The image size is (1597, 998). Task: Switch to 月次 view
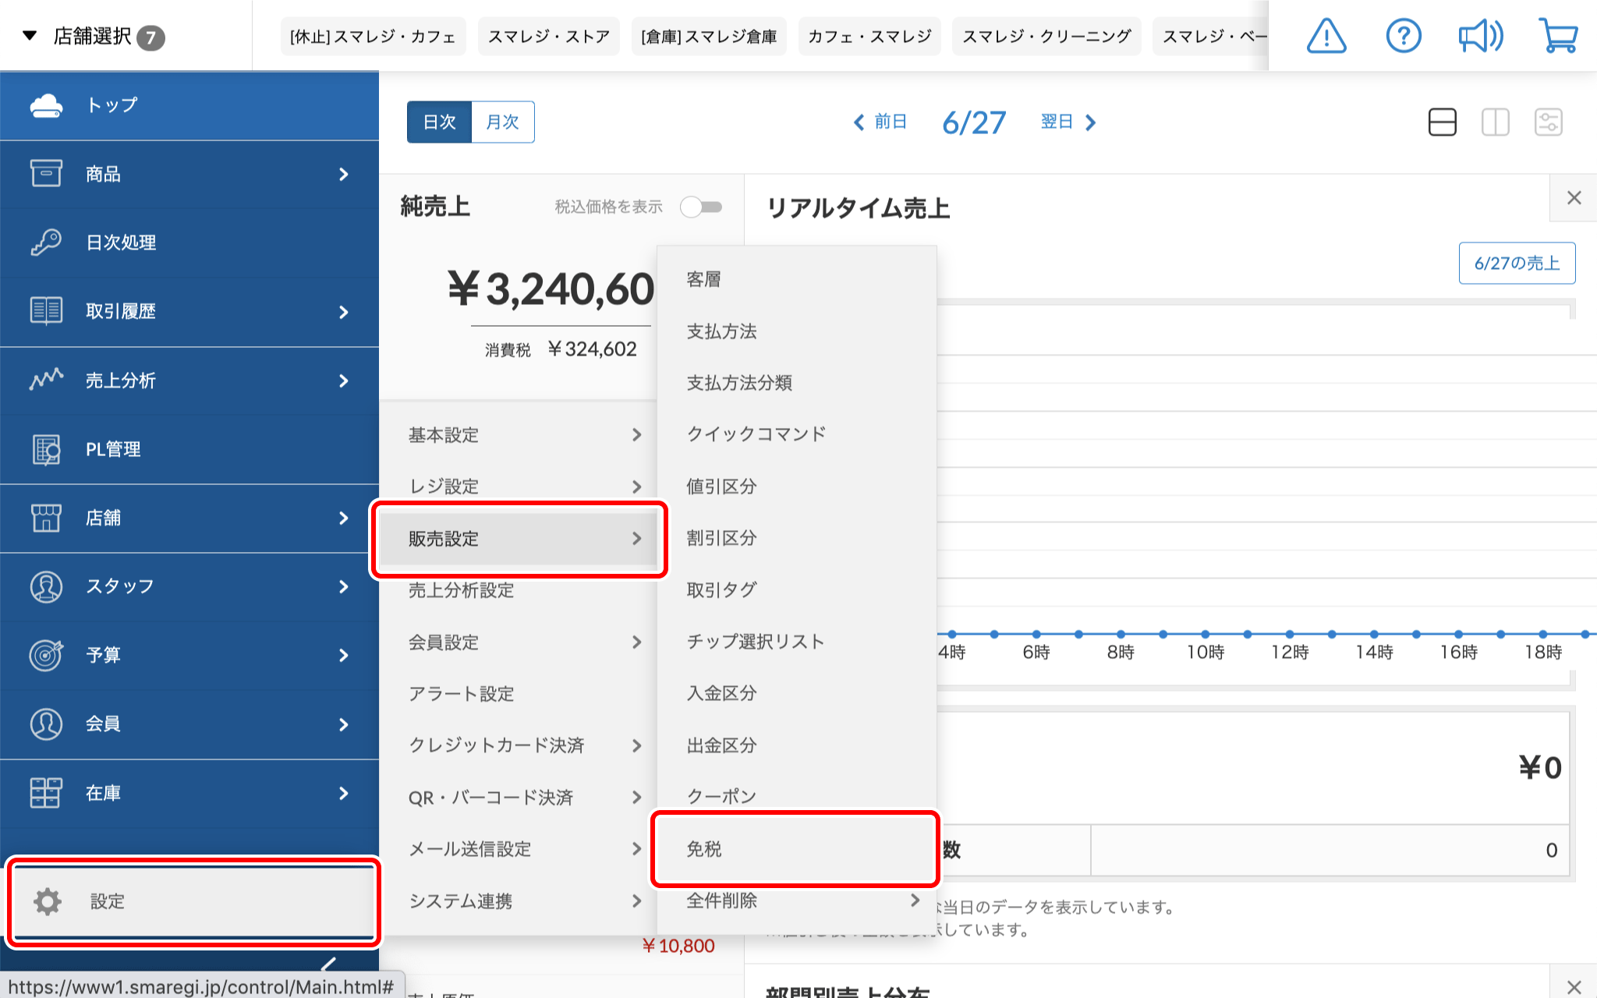502,122
